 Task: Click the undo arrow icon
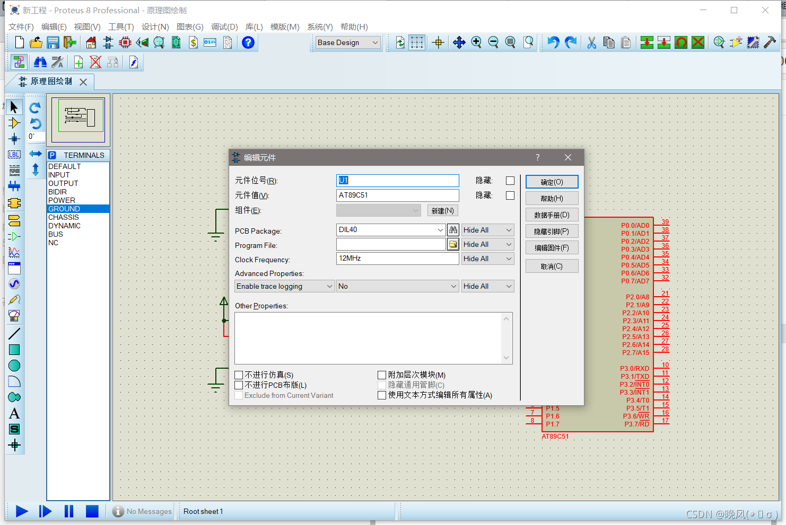553,42
